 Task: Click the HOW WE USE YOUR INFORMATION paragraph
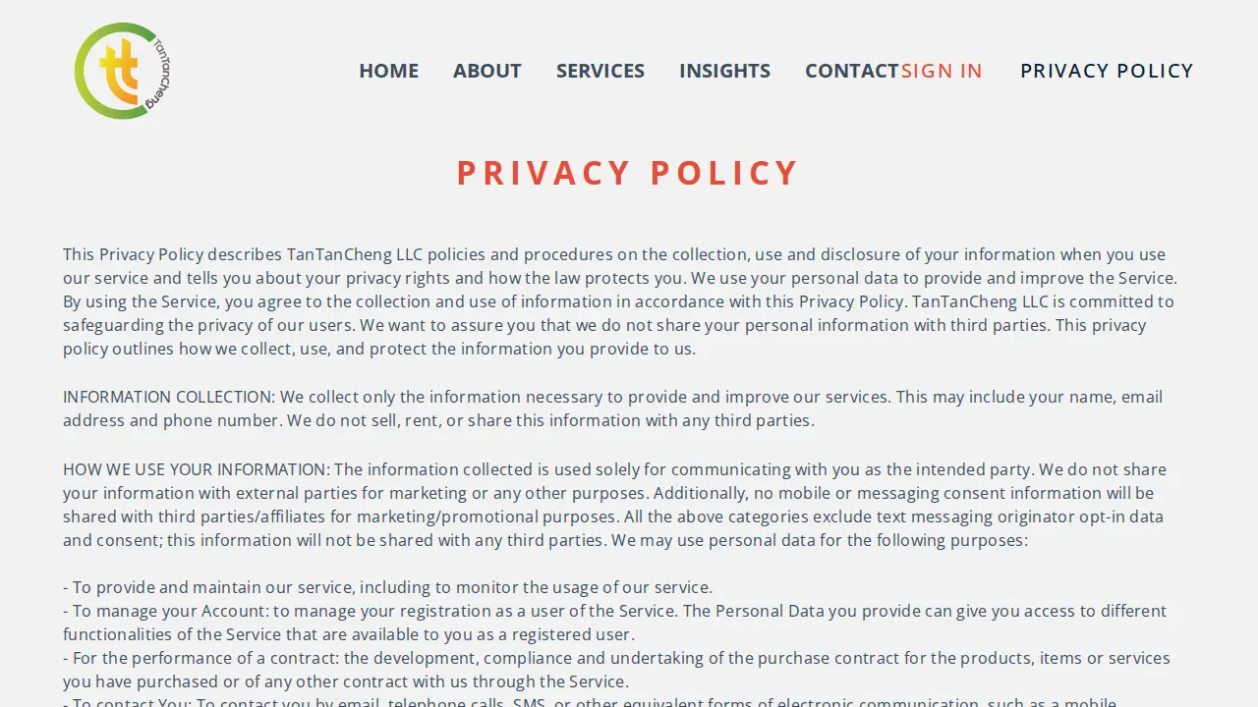pyautogui.click(x=614, y=505)
